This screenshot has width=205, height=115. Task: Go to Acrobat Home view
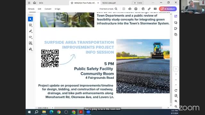point(34,3)
